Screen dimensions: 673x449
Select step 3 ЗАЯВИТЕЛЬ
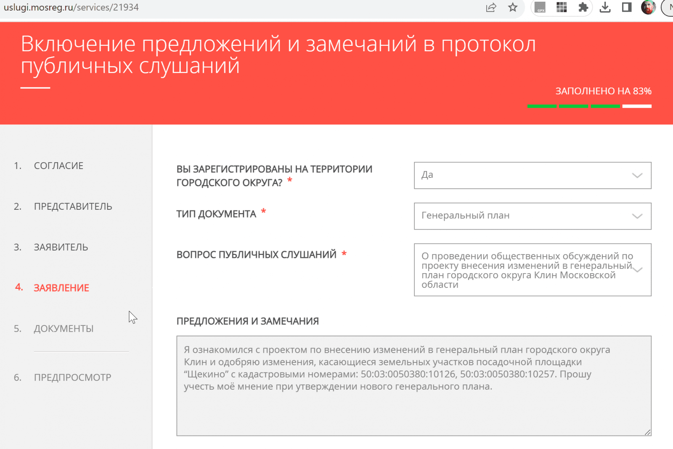point(61,247)
